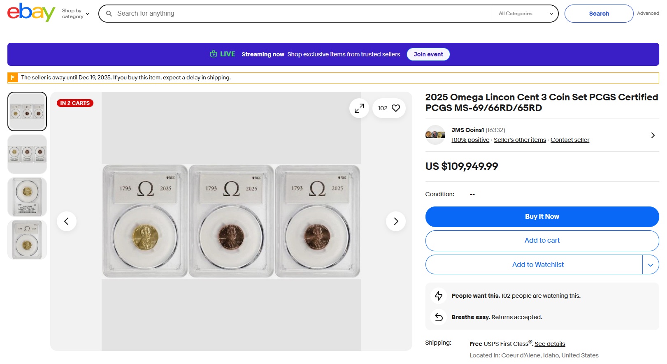Click Add to cart button
Screen dimensions: 667x364
point(542,241)
